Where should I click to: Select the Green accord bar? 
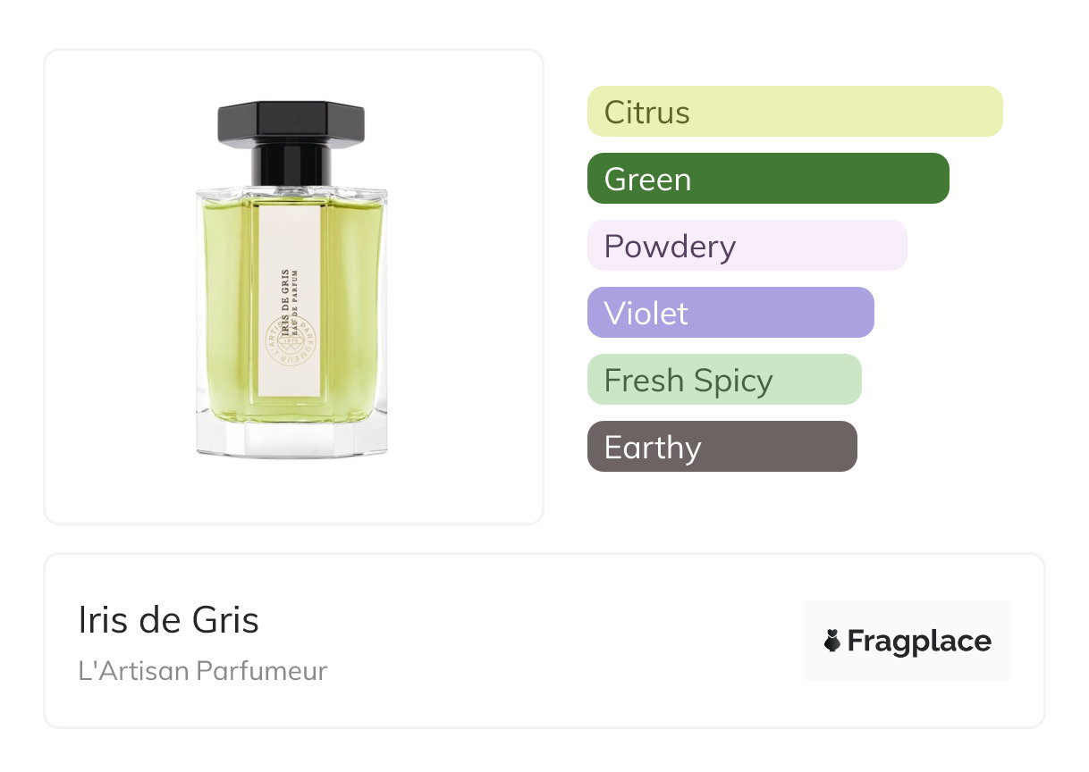tap(768, 179)
